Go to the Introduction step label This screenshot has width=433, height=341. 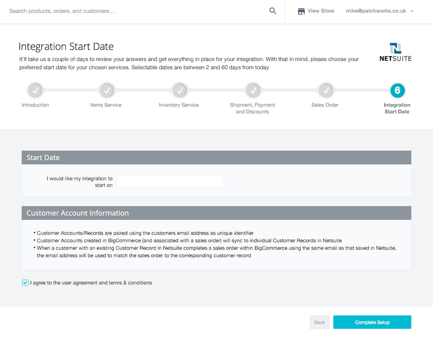click(35, 105)
